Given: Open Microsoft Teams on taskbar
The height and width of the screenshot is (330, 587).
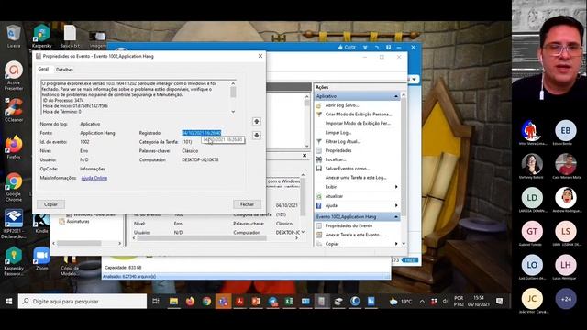Looking at the screenshot, I should [x=223, y=302].
